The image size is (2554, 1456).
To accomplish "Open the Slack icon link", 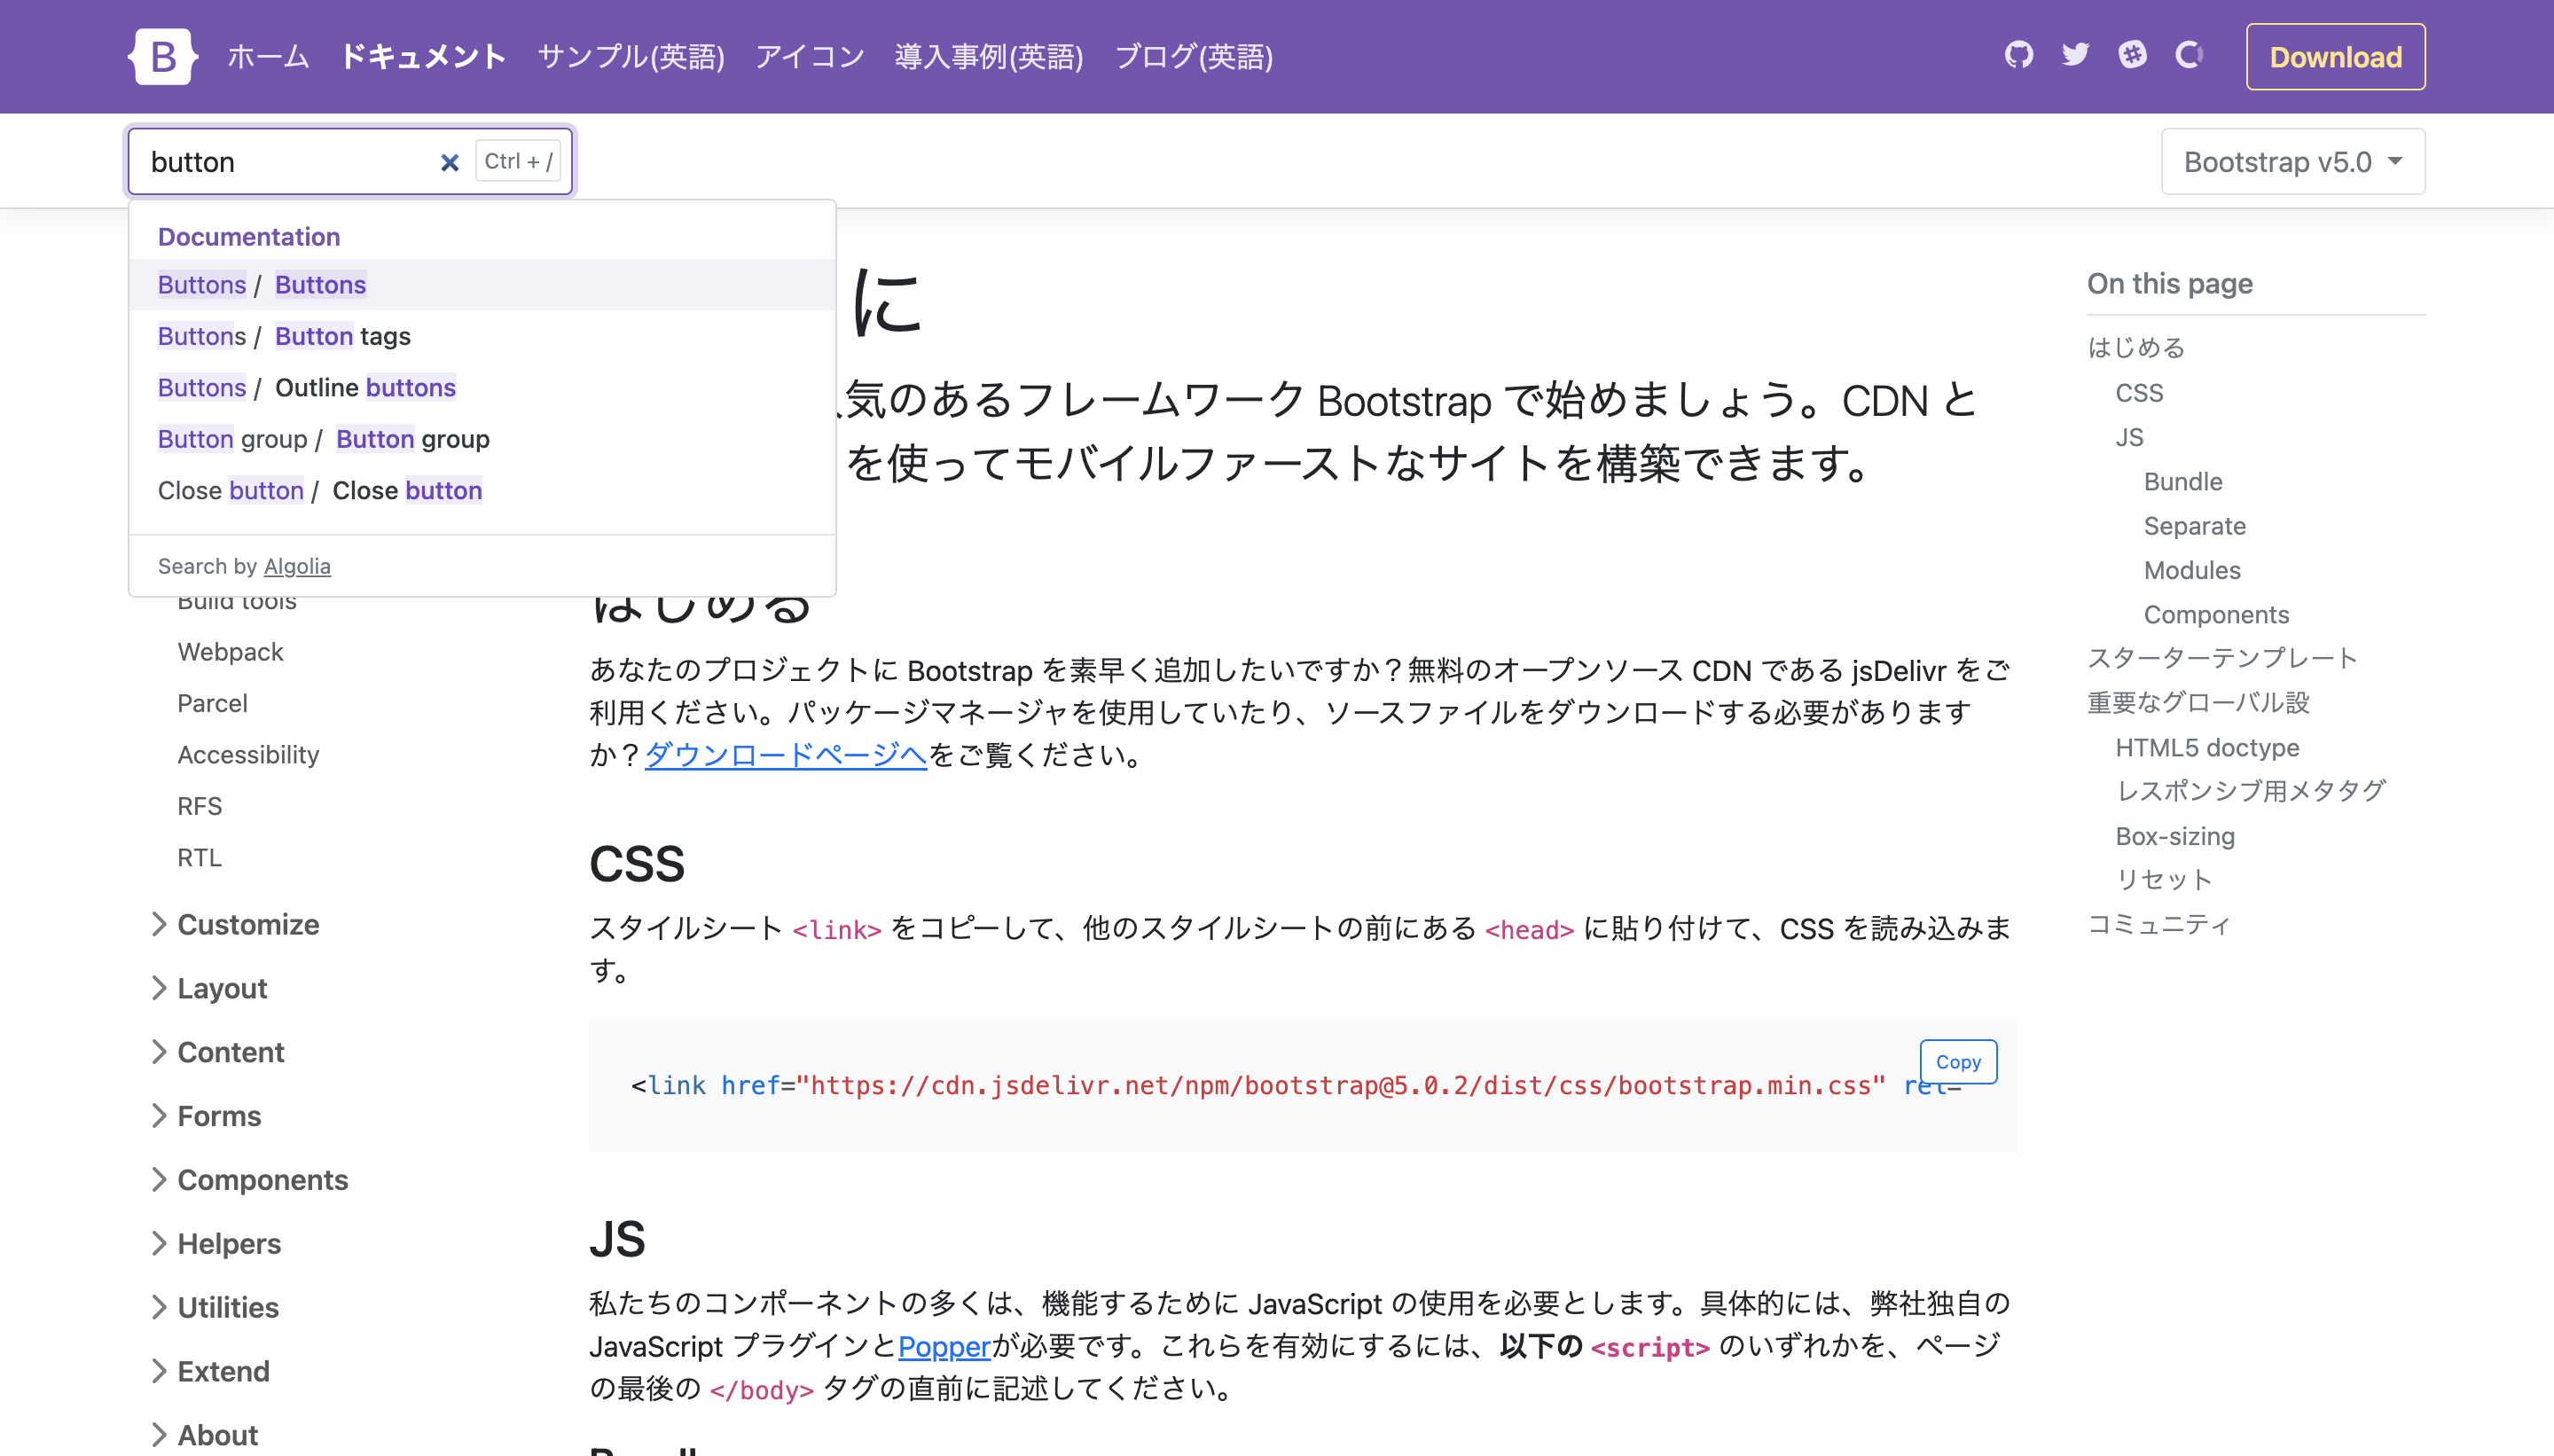I will tap(2132, 55).
